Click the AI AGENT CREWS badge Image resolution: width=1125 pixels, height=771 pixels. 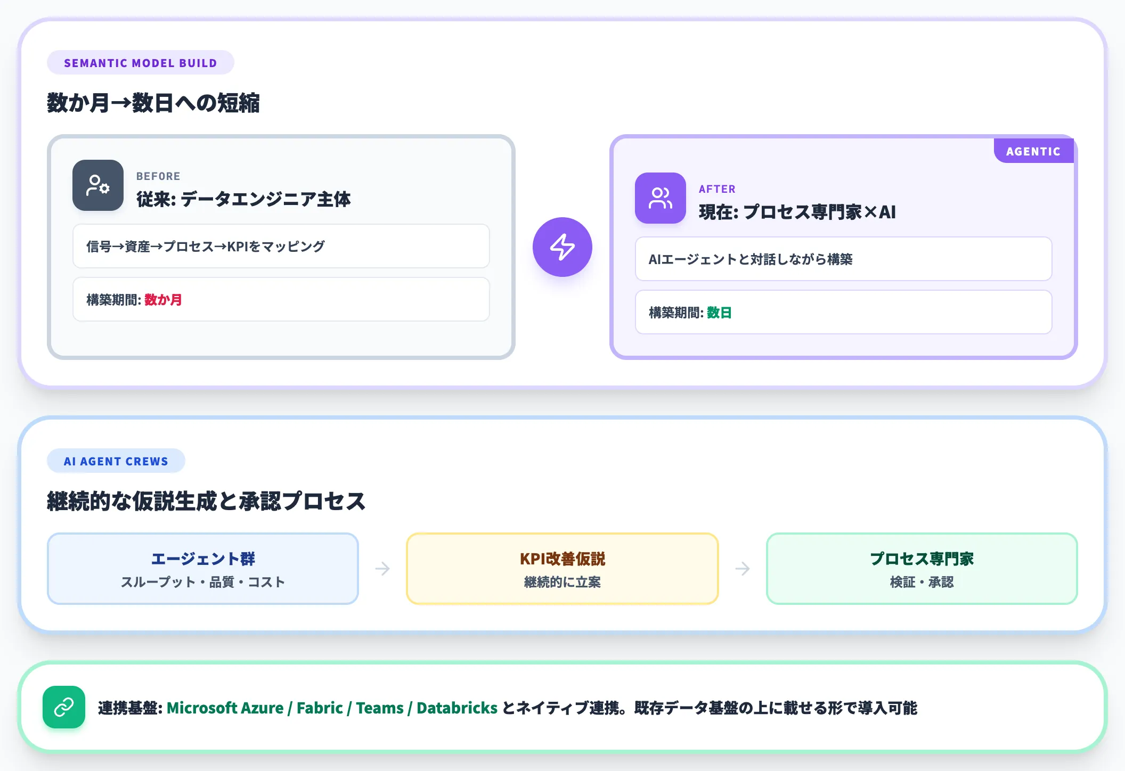[x=116, y=461]
